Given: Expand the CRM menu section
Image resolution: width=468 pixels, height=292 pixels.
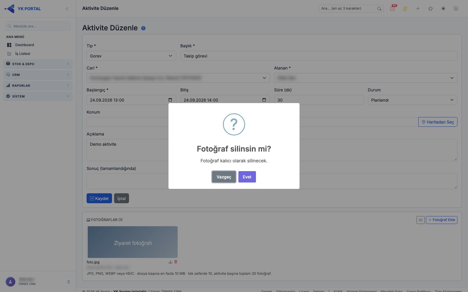Looking at the screenshot, I should point(38,75).
